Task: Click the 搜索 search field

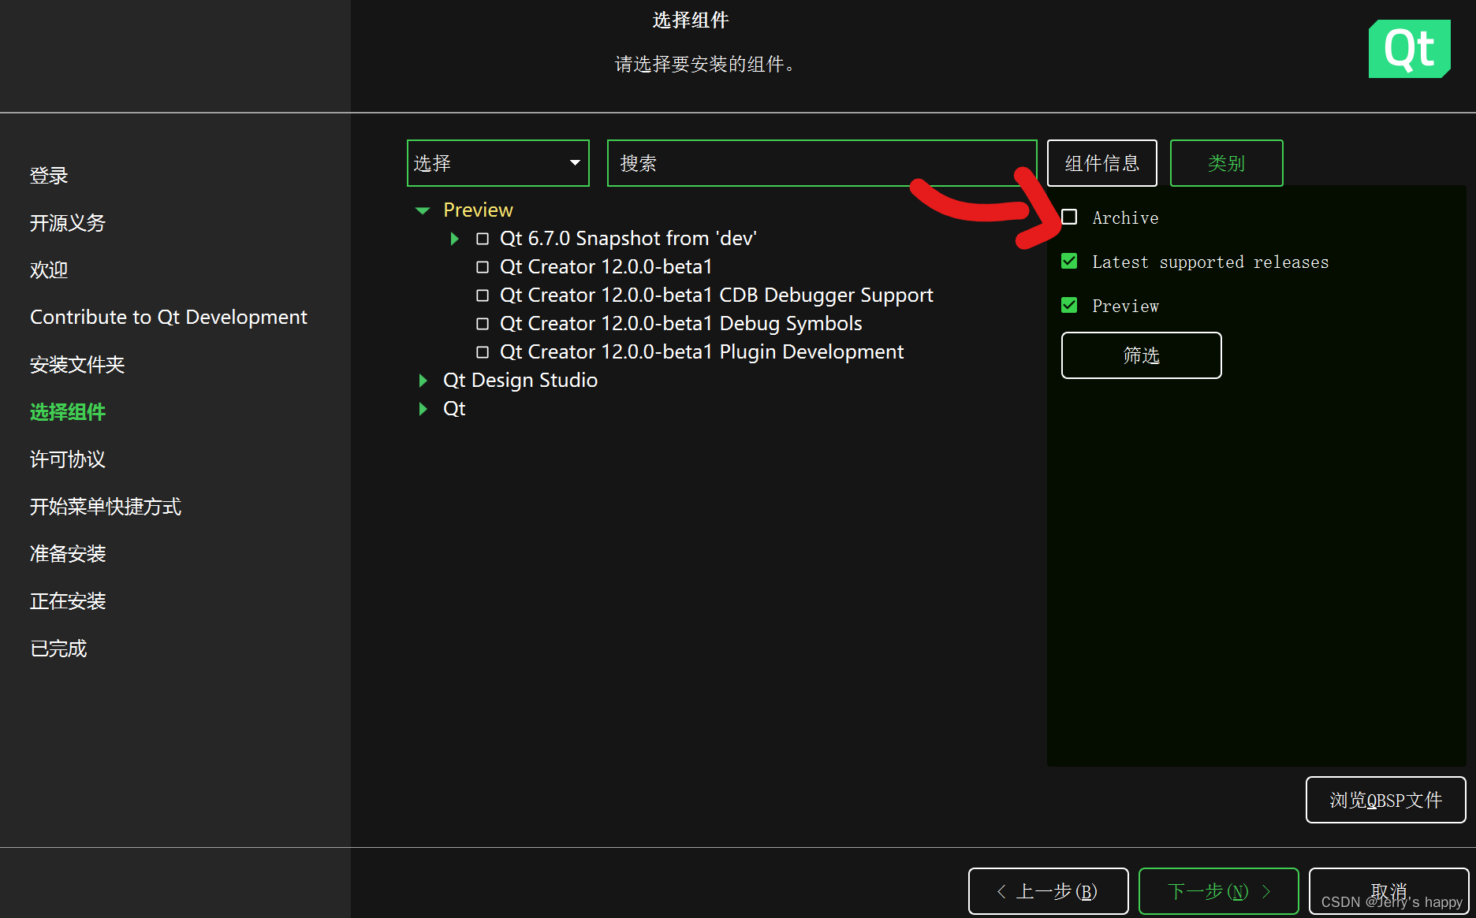Action: tap(822, 163)
